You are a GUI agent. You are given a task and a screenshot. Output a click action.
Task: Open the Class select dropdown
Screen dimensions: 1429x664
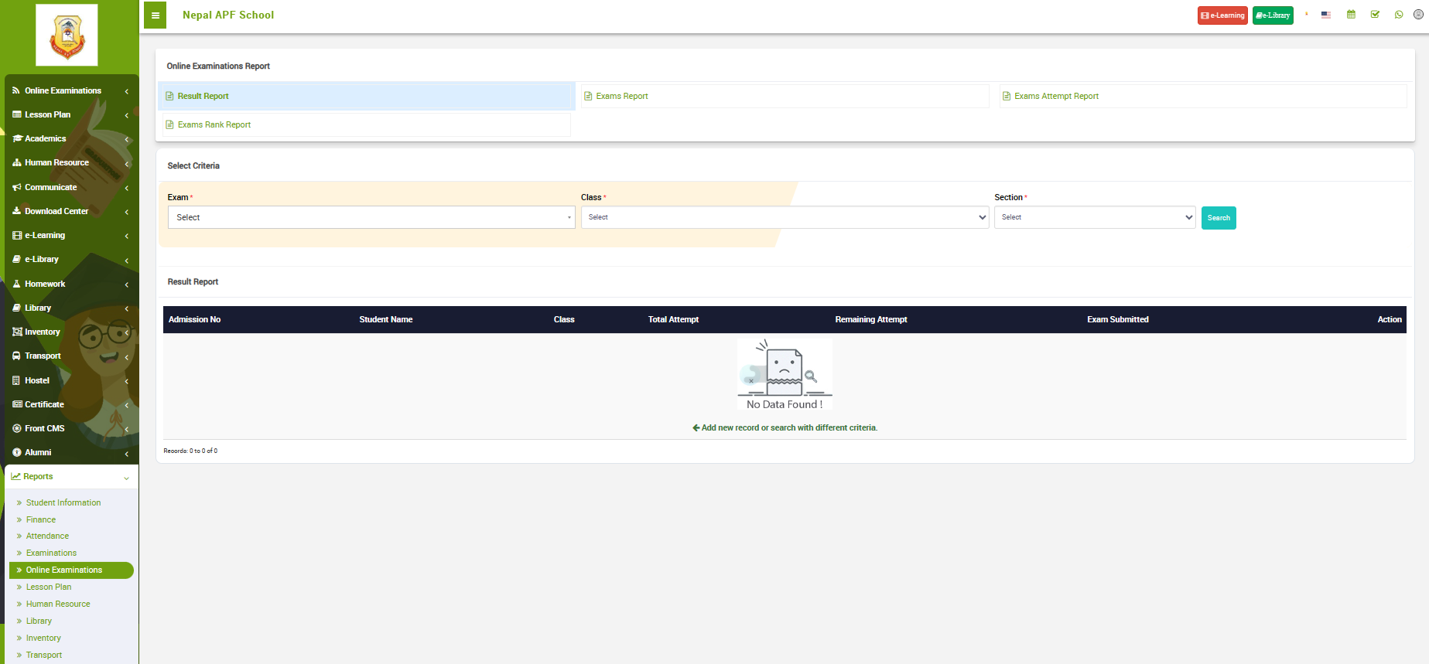pos(785,217)
